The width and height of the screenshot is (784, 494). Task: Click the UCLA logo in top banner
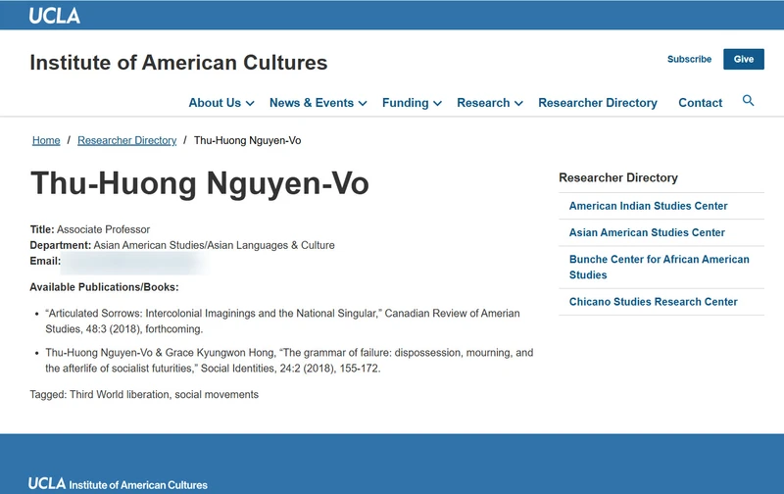coord(54,16)
